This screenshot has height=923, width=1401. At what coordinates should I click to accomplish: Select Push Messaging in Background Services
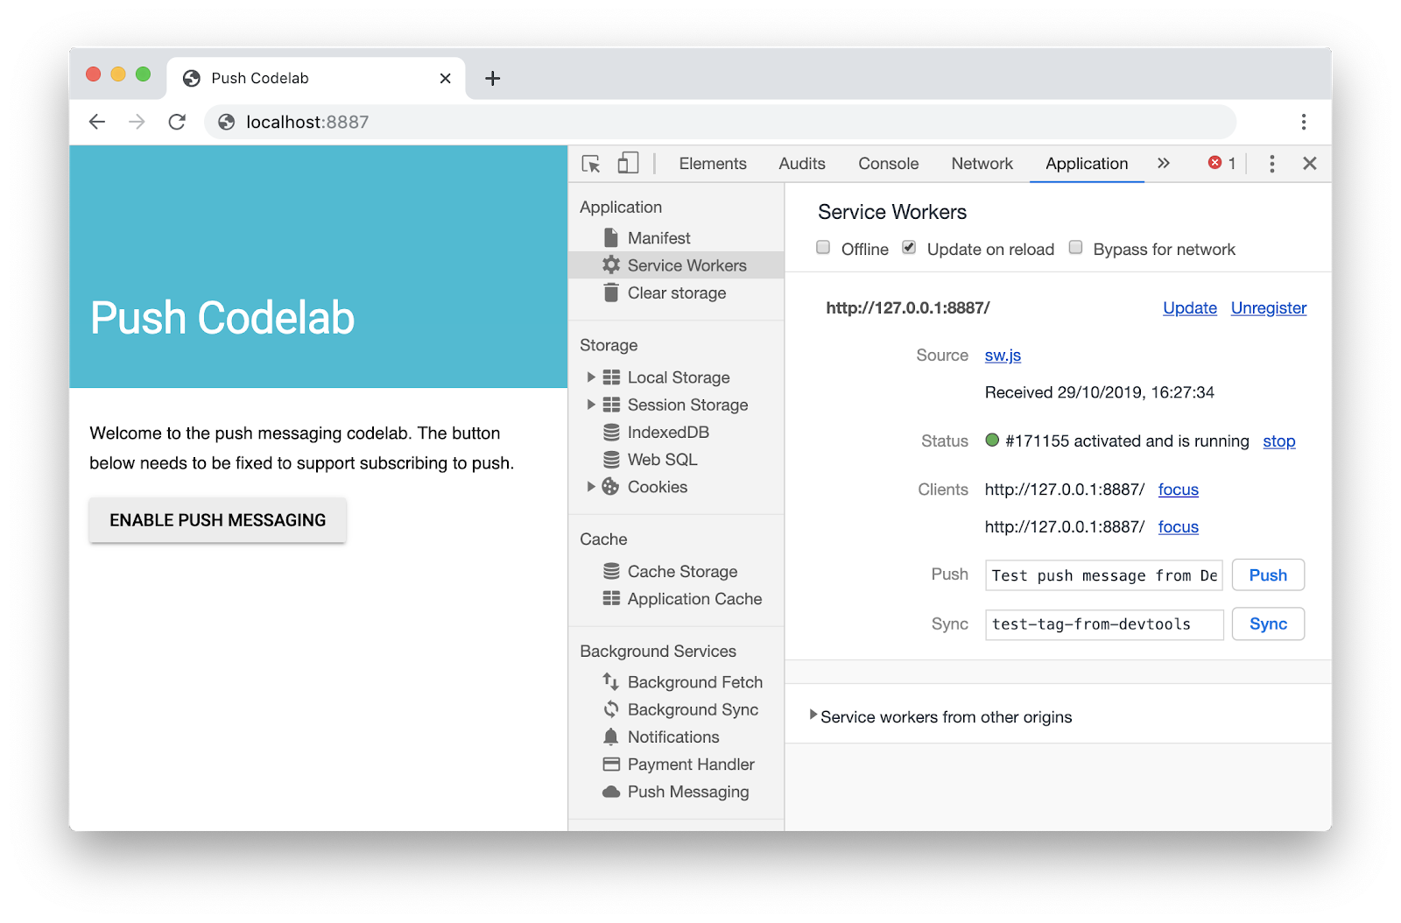click(687, 792)
